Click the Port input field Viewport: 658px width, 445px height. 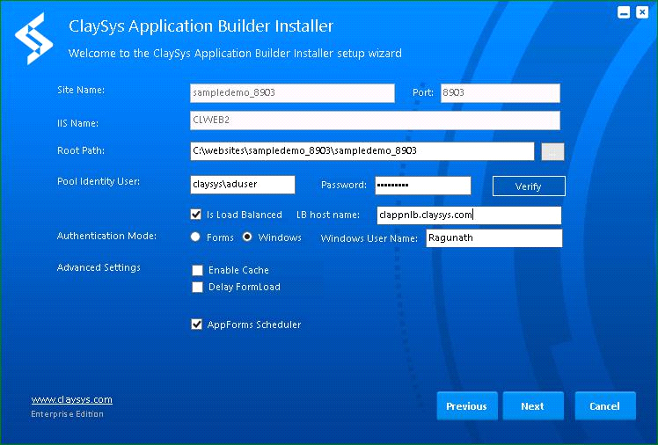[x=501, y=93]
